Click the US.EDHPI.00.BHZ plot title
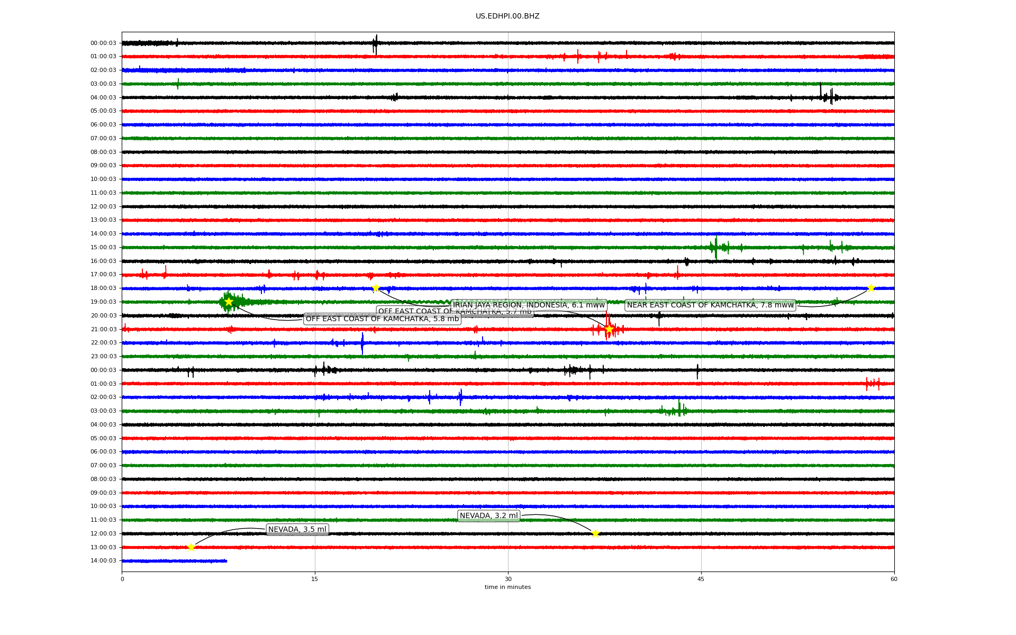This screenshot has width=1016, height=635. pyautogui.click(x=507, y=16)
